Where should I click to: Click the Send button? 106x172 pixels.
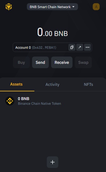(x=40, y=62)
